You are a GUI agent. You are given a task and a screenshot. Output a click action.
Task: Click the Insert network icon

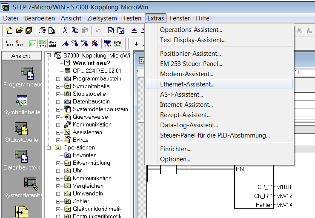[x=9, y=43]
